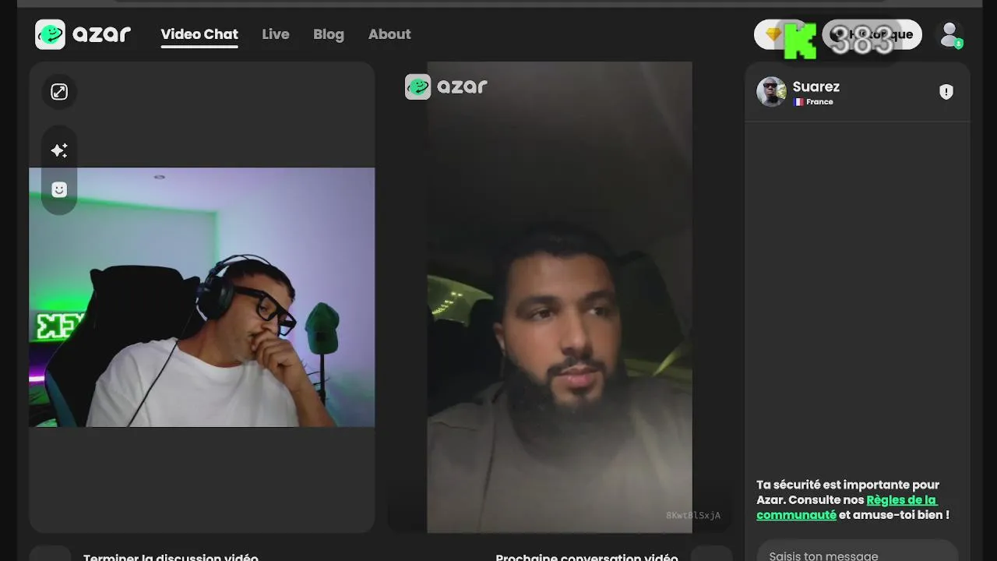Focus the Saisis ton message field
The image size is (997, 561).
857,553
